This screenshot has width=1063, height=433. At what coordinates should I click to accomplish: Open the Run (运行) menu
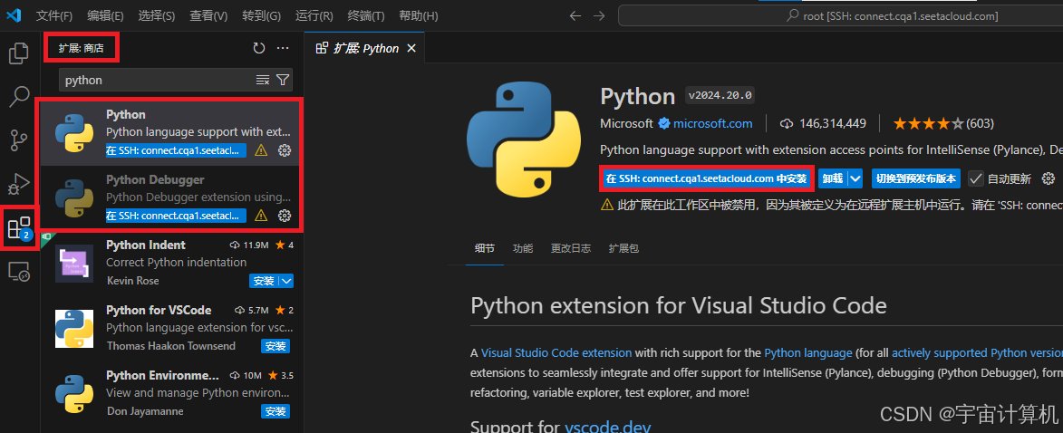[314, 15]
